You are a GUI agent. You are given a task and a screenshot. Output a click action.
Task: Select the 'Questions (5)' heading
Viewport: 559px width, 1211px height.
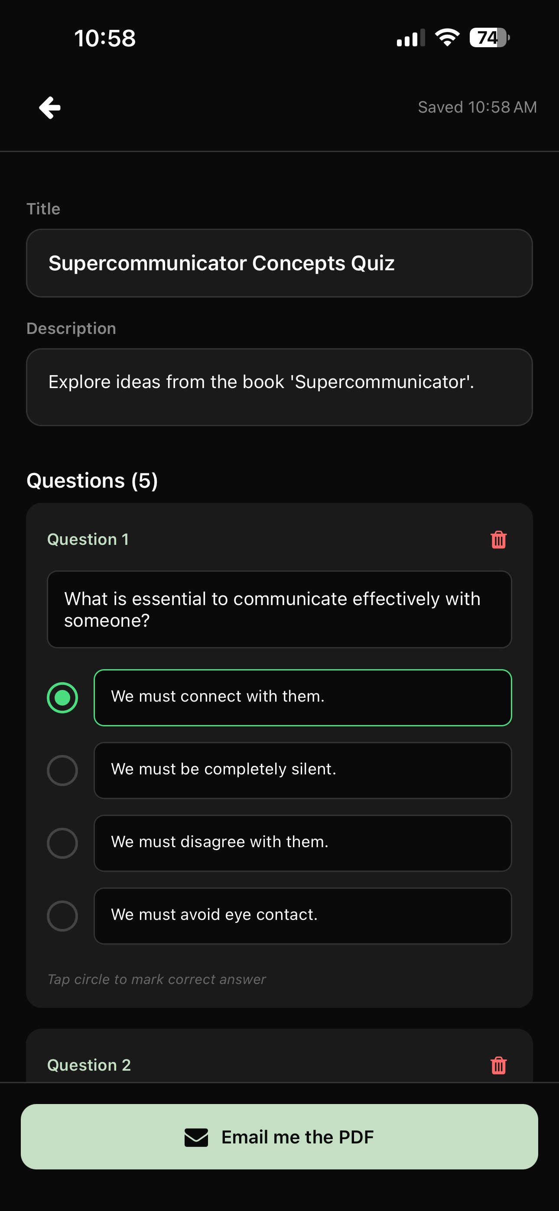92,480
